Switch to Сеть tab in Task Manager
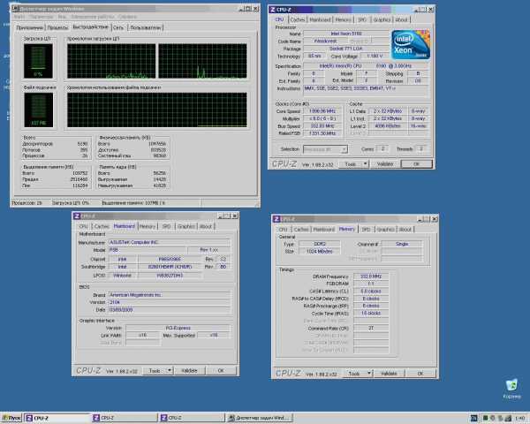The image size is (530, 424). click(119, 28)
